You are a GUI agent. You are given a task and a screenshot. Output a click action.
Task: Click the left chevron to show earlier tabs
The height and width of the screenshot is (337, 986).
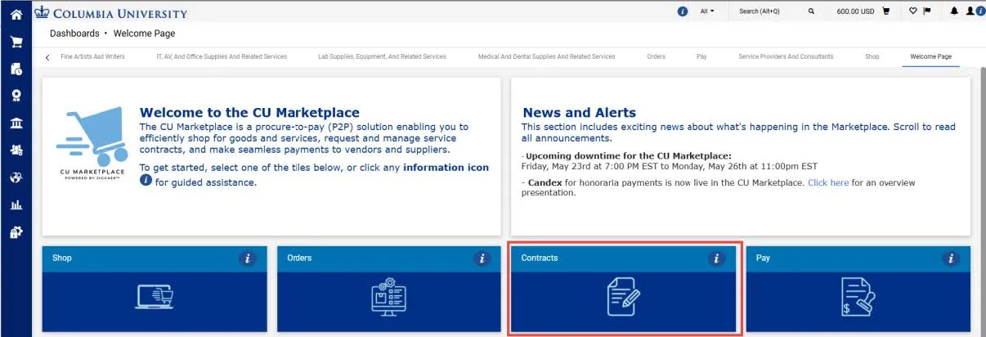point(47,57)
